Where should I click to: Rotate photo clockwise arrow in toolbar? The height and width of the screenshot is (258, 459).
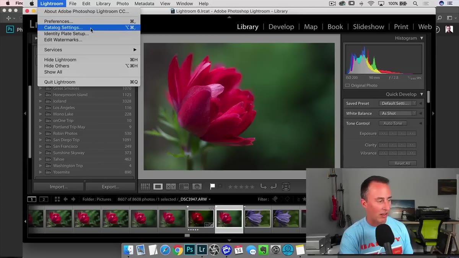point(273,187)
